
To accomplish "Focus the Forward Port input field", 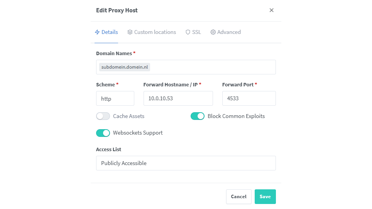I will pyautogui.click(x=249, y=98).
